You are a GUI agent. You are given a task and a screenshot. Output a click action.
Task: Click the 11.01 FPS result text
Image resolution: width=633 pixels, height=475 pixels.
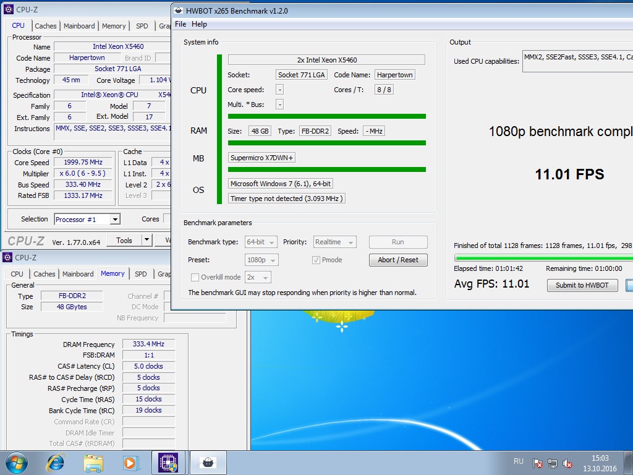569,174
